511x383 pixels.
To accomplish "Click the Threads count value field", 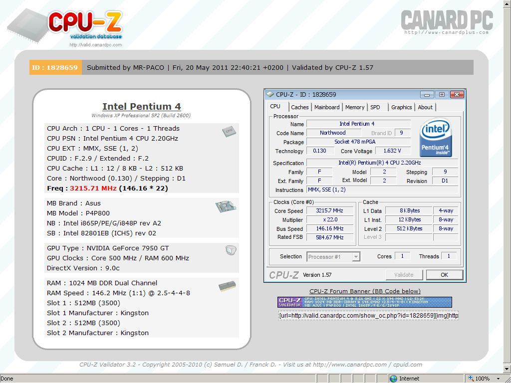I will click(x=449, y=256).
